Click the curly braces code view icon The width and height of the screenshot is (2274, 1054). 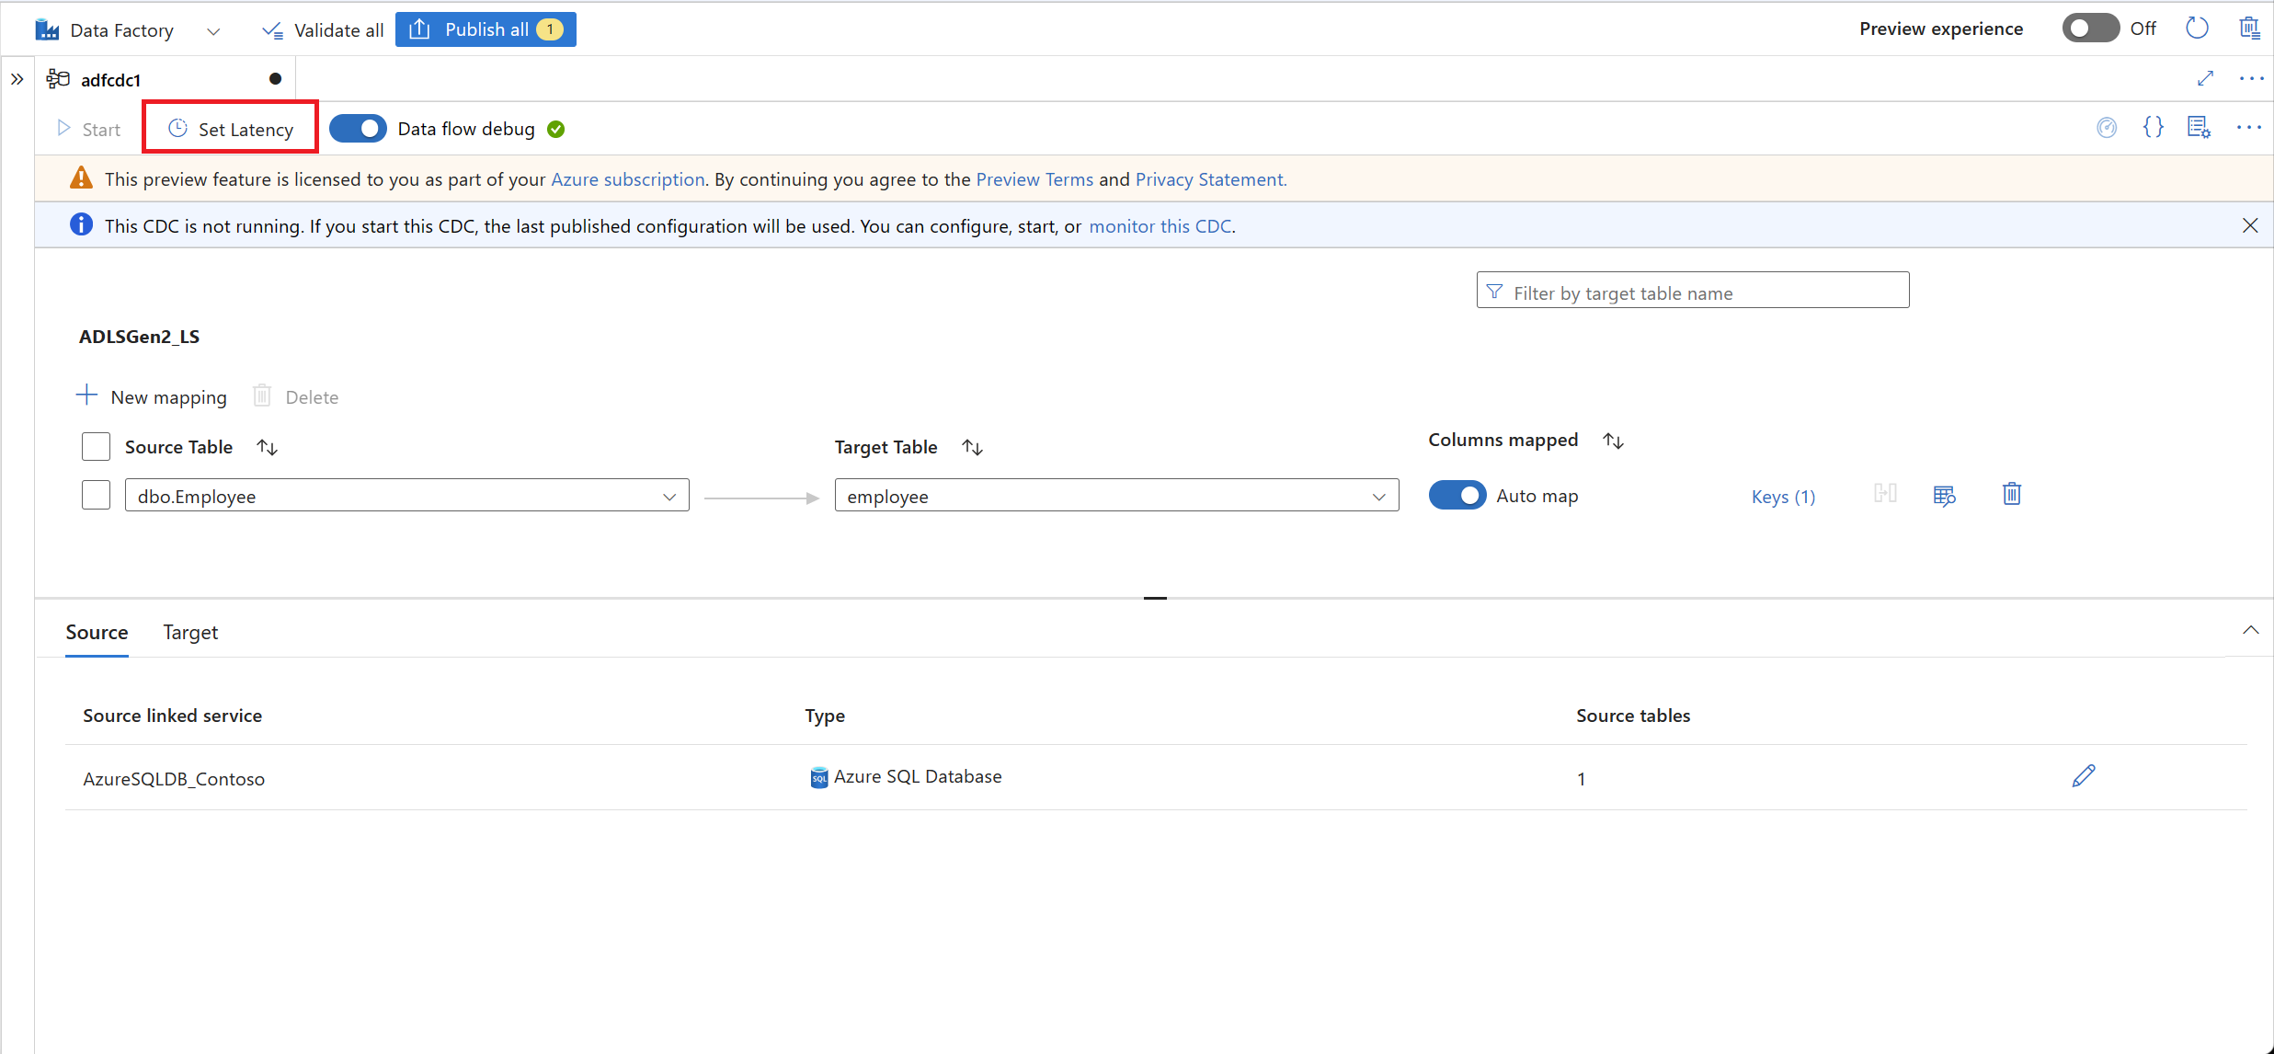pos(2153,128)
